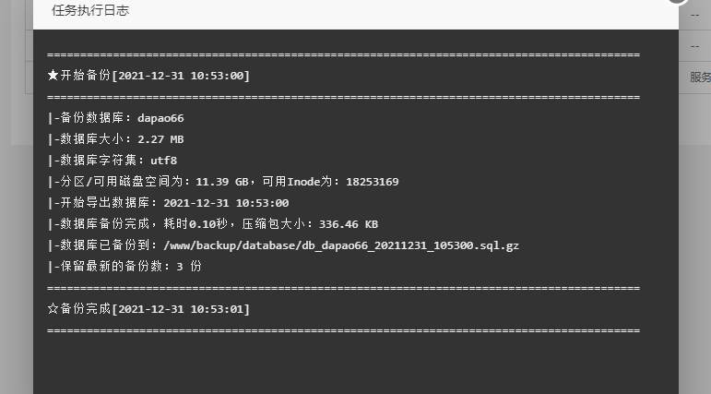Click the free disk space value 11.39 GB
The width and height of the screenshot is (711, 394).
click(221, 182)
